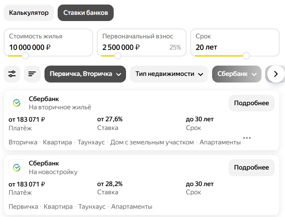Show more property types via ellipsis

click(x=247, y=138)
